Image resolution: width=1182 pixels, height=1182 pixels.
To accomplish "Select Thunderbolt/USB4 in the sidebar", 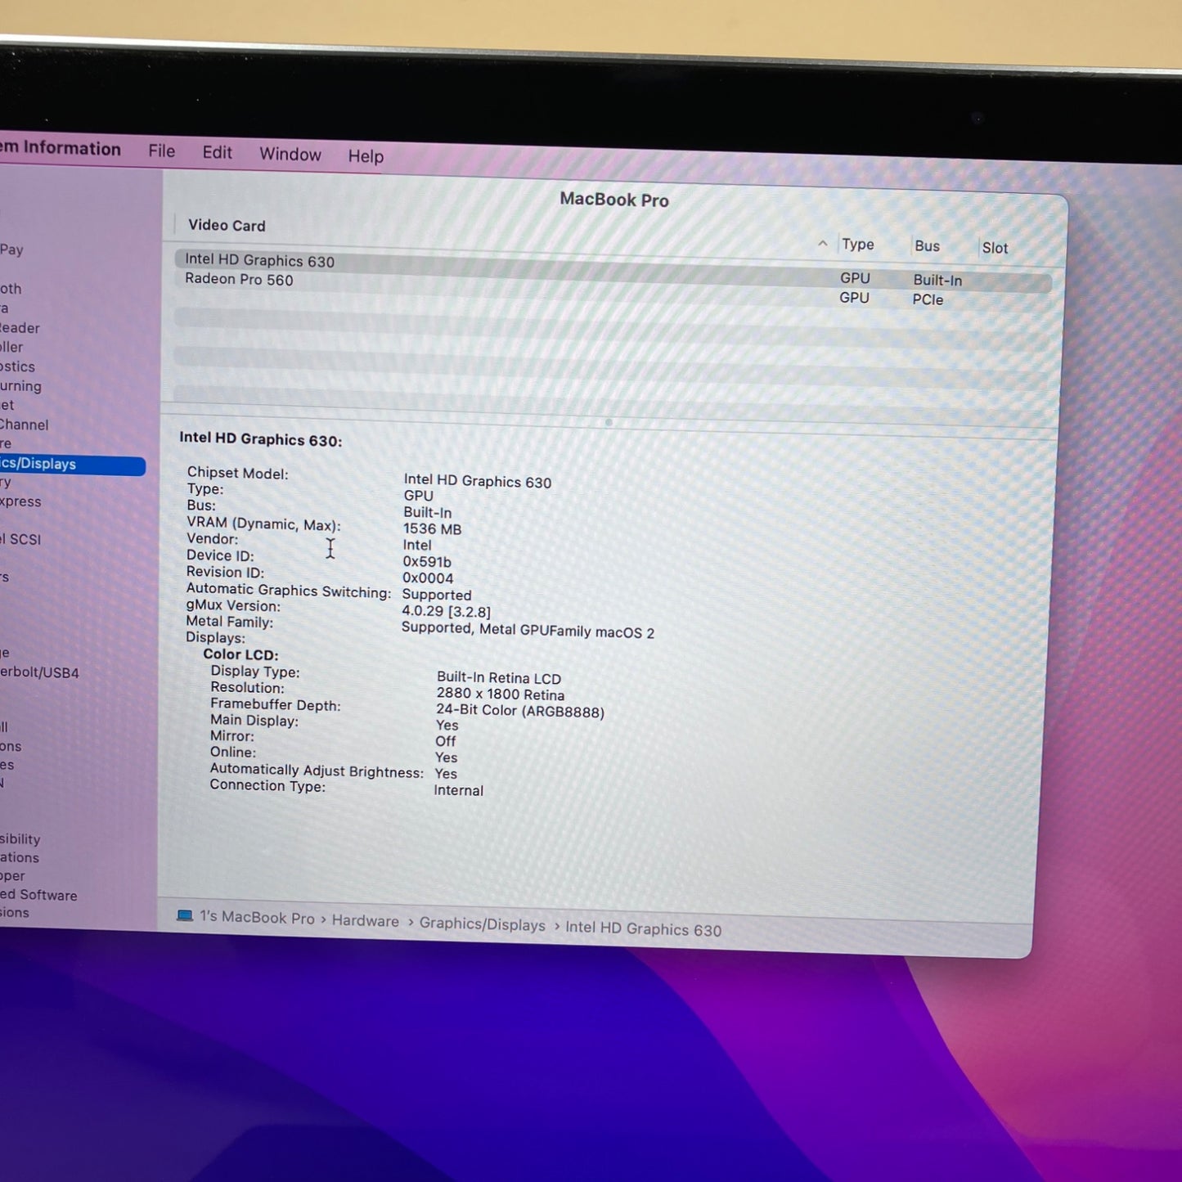I will pyautogui.click(x=40, y=673).
